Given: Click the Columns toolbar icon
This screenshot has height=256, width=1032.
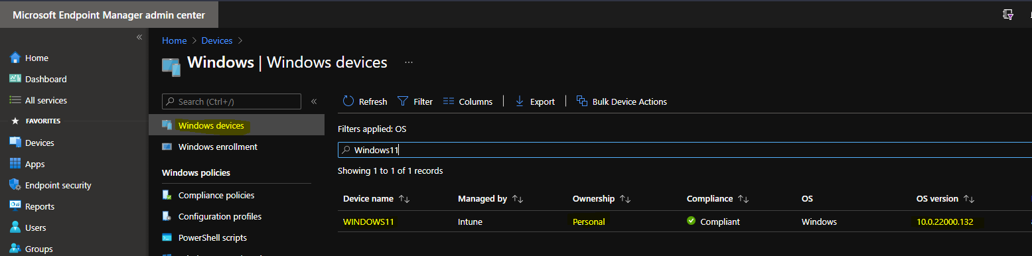Looking at the screenshot, I should 448,101.
